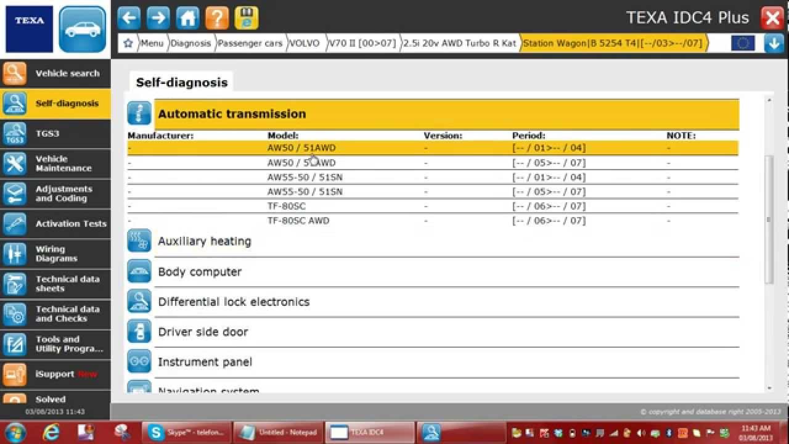Navigate back using the back arrow
Image resolution: width=789 pixels, height=444 pixels.
[x=128, y=17]
